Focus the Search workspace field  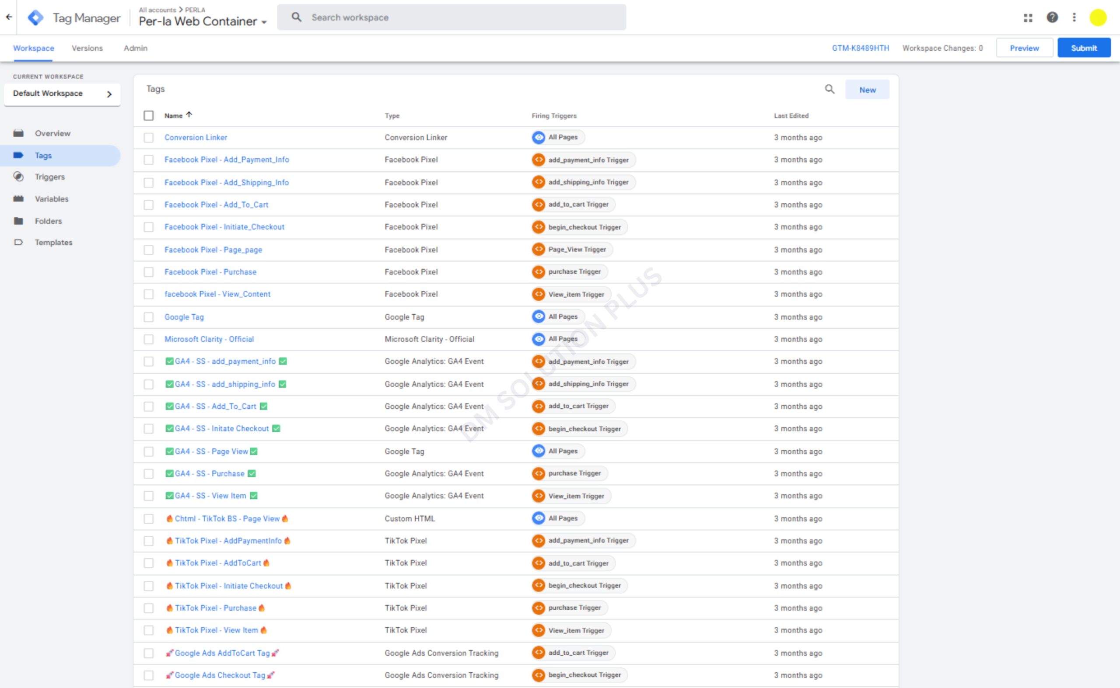[451, 18]
